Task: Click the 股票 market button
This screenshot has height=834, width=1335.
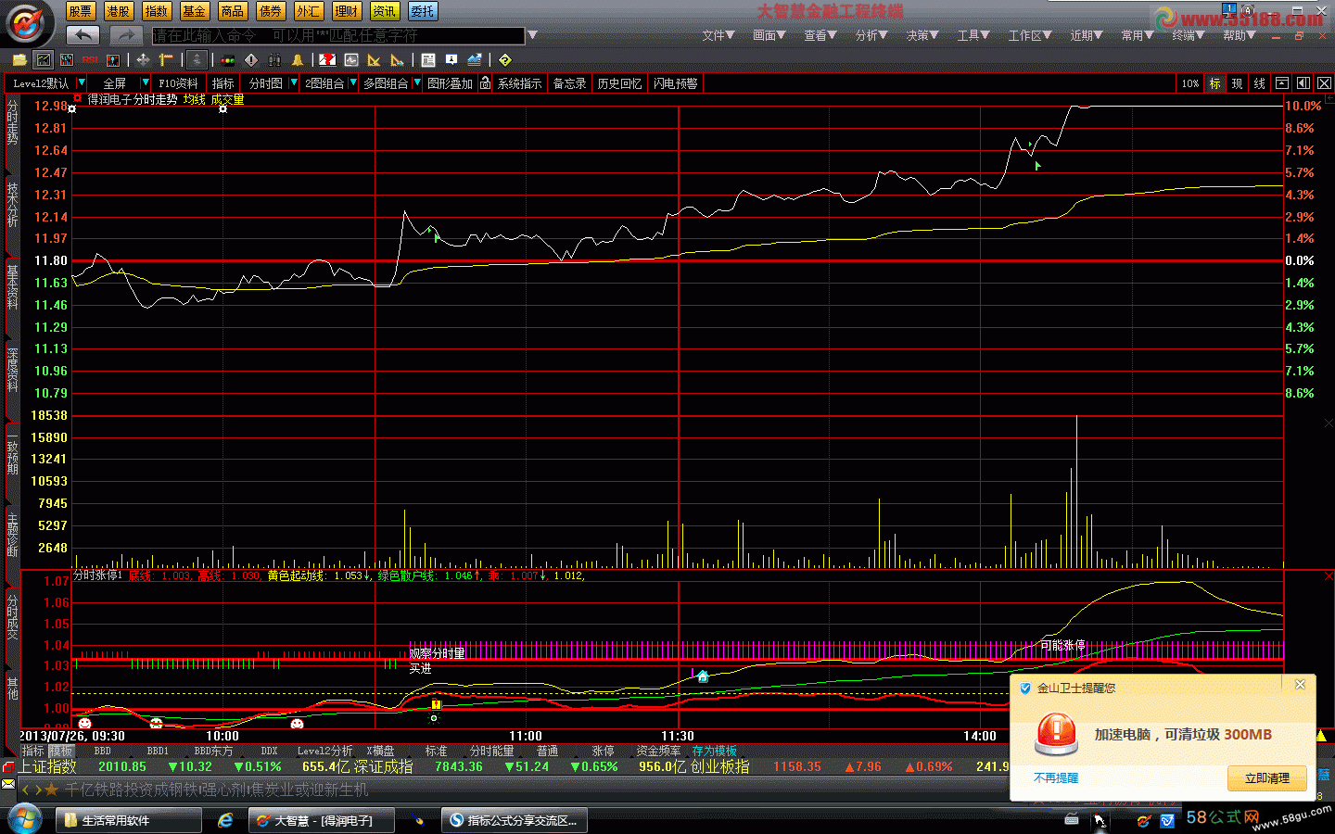Action: click(80, 11)
